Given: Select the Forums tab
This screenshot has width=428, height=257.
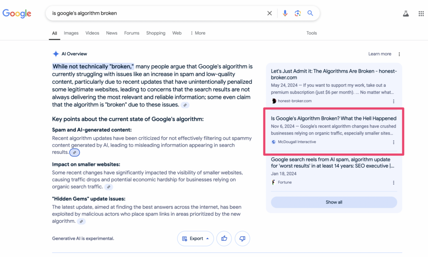Looking at the screenshot, I should [x=132, y=33].
